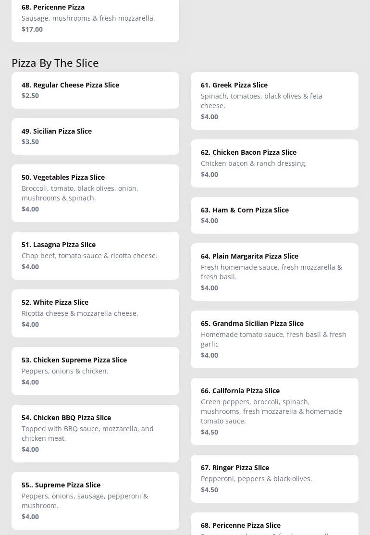Viewport: 370px width, 535px height.
Task: Open the $17.00 68. Pericenne Pizza card
Action: [x=95, y=21]
